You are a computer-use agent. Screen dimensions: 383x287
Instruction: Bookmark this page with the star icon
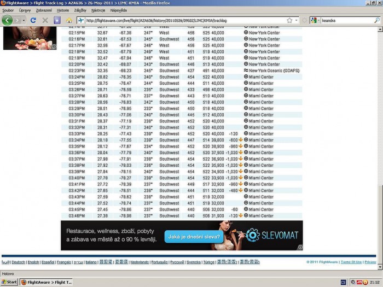(289, 21)
